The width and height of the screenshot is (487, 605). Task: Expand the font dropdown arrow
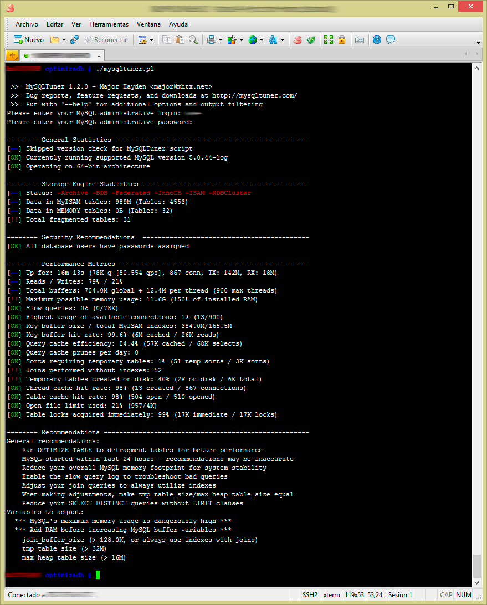click(283, 40)
